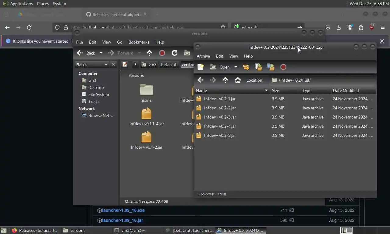Go up one level in the archive
Image resolution: width=390 pixels, height=234 pixels.
pyautogui.click(x=225, y=80)
